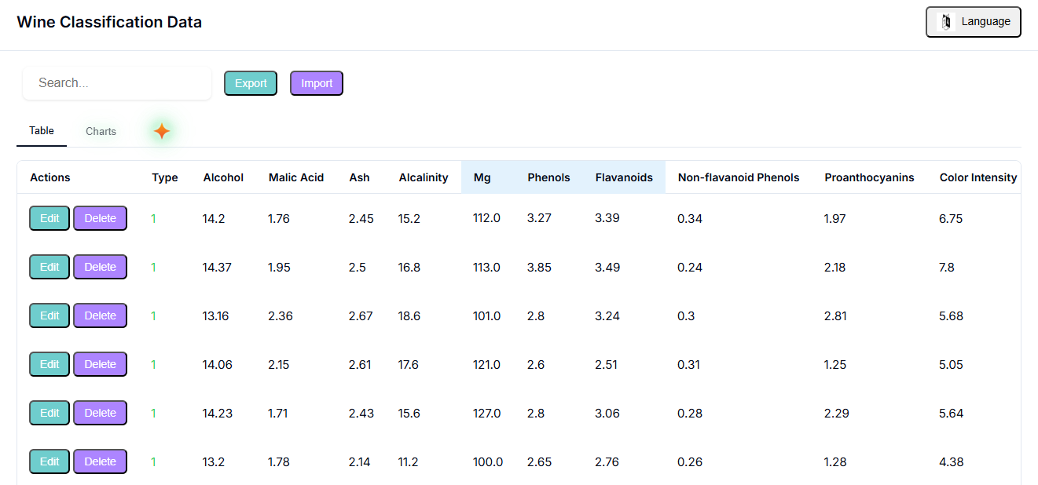Viewport: 1038px width, 485px height.
Task: Click the Export button
Action: click(x=251, y=83)
